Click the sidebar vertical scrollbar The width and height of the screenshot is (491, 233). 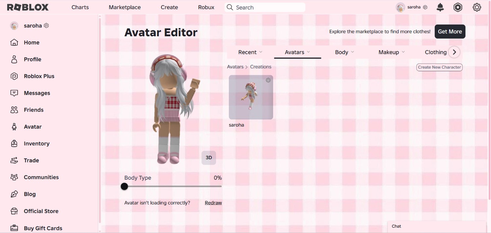(x=100, y=121)
